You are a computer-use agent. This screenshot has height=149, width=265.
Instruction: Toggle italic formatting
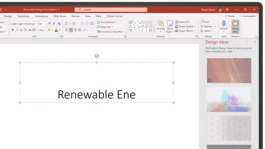(x=17, y=30)
